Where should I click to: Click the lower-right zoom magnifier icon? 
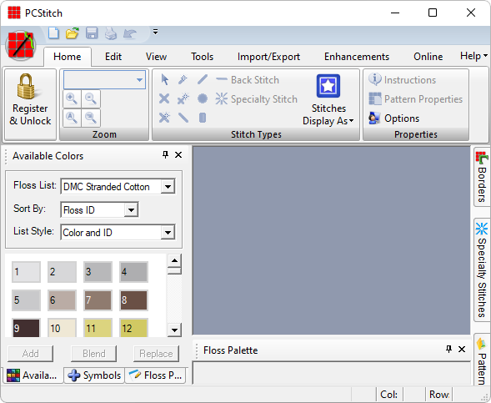(x=91, y=118)
